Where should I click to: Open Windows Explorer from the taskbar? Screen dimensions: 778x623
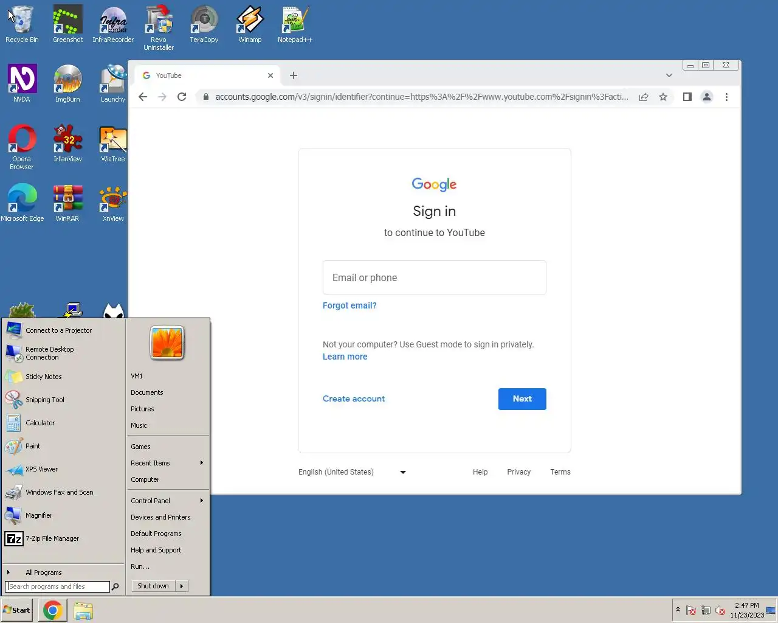pyautogui.click(x=84, y=610)
